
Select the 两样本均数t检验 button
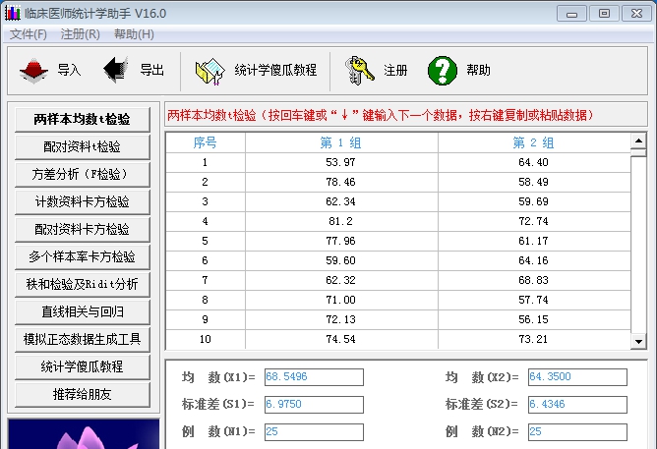pyautogui.click(x=83, y=119)
